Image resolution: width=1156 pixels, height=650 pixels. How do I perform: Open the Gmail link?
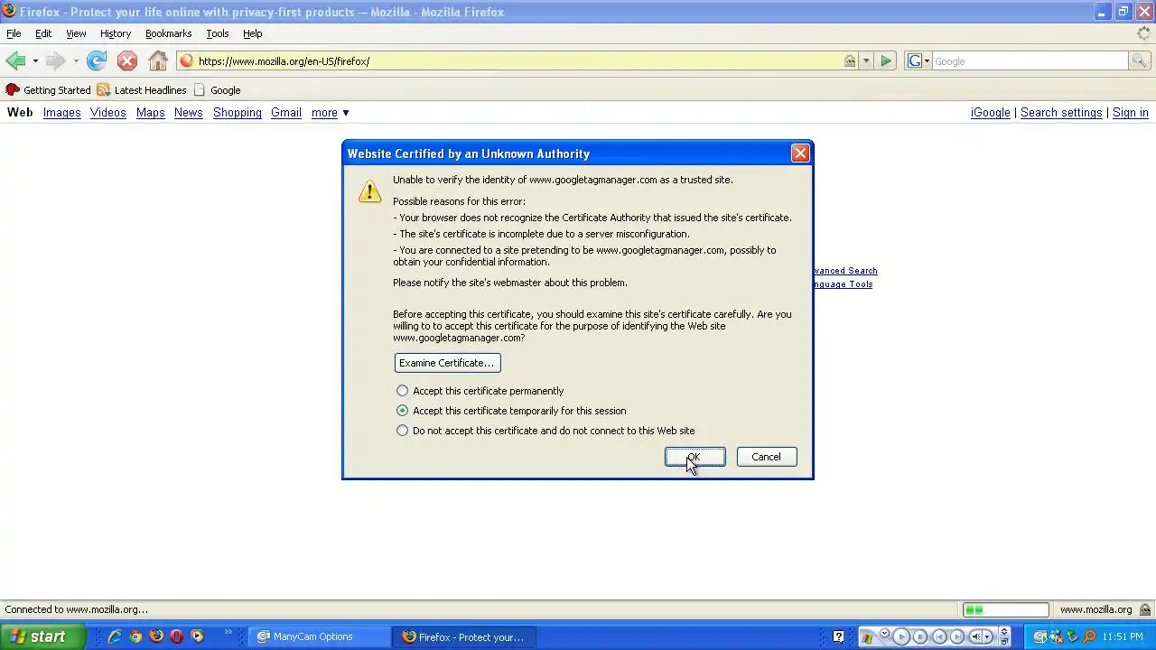[x=285, y=113]
